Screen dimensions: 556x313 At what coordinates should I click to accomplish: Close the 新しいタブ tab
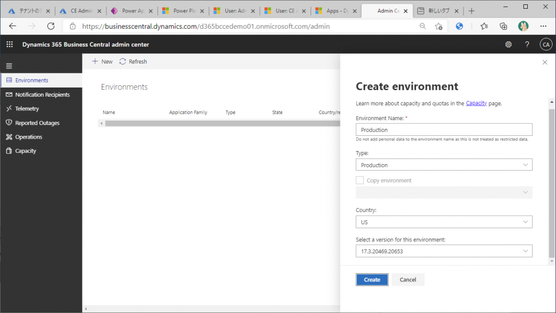tap(456, 11)
